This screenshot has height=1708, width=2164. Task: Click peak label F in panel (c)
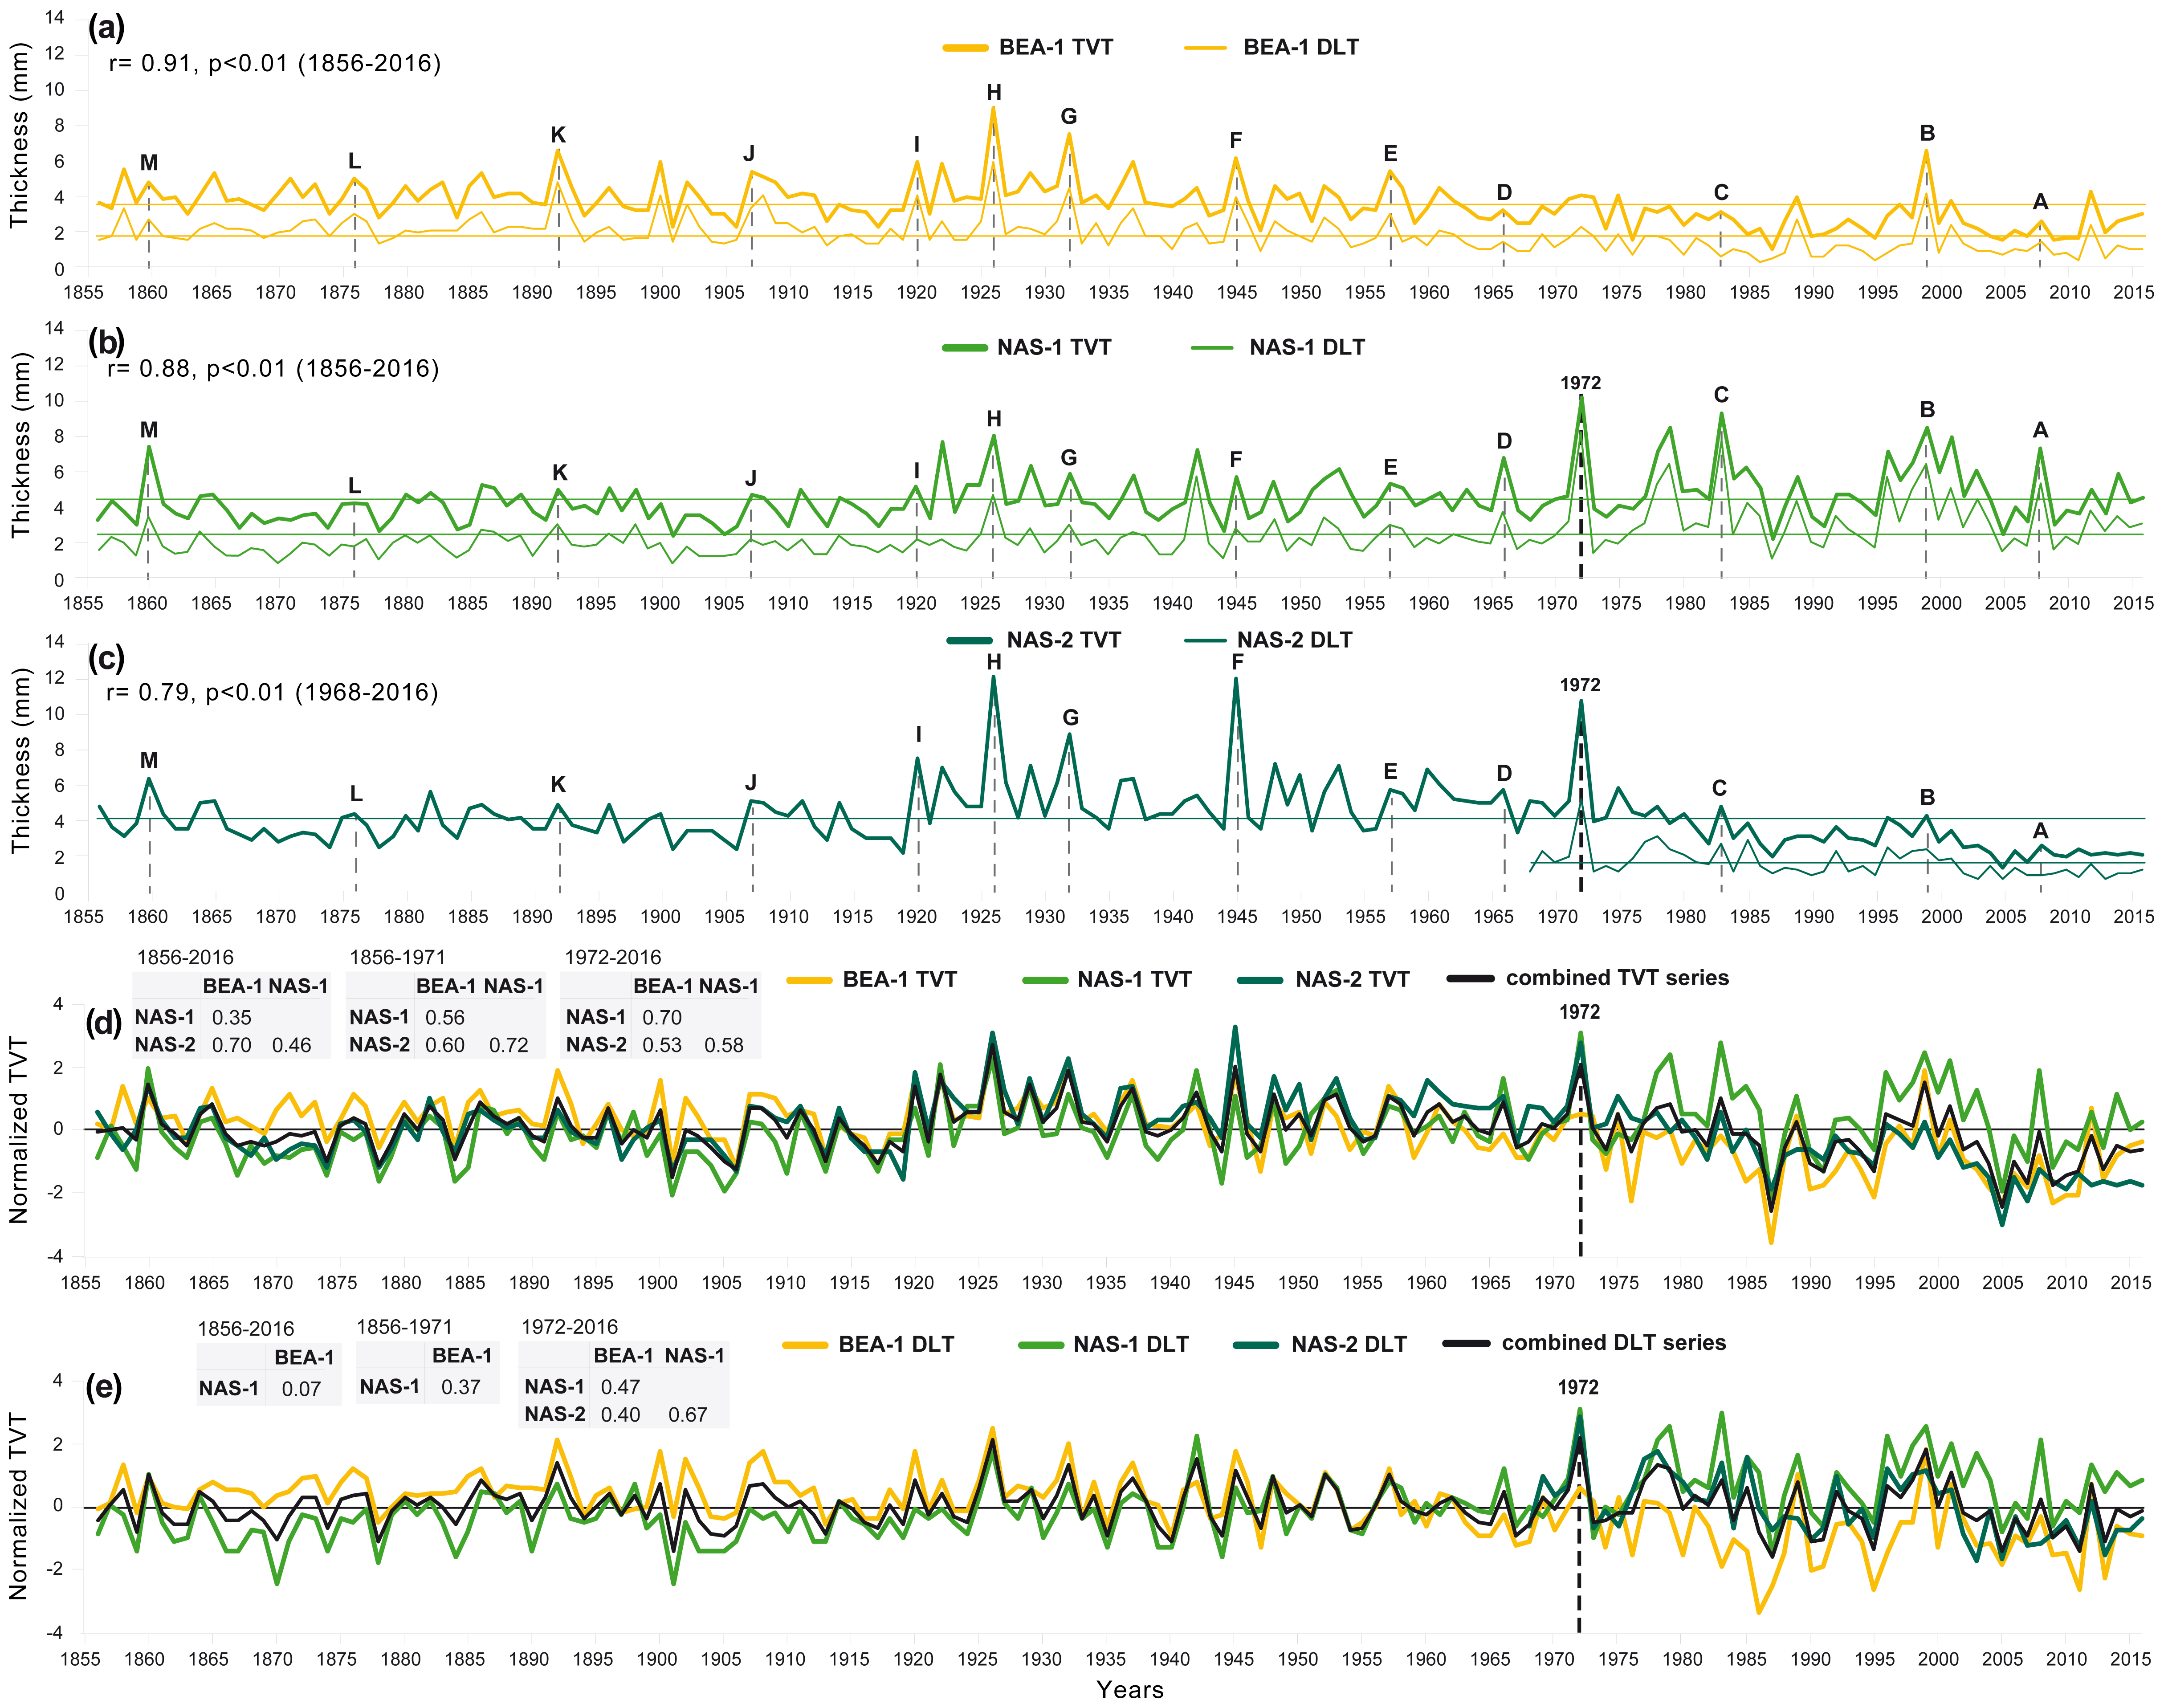click(x=1237, y=662)
